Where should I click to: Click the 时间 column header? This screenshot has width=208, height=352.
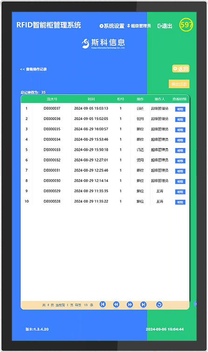pyautogui.click(x=91, y=99)
